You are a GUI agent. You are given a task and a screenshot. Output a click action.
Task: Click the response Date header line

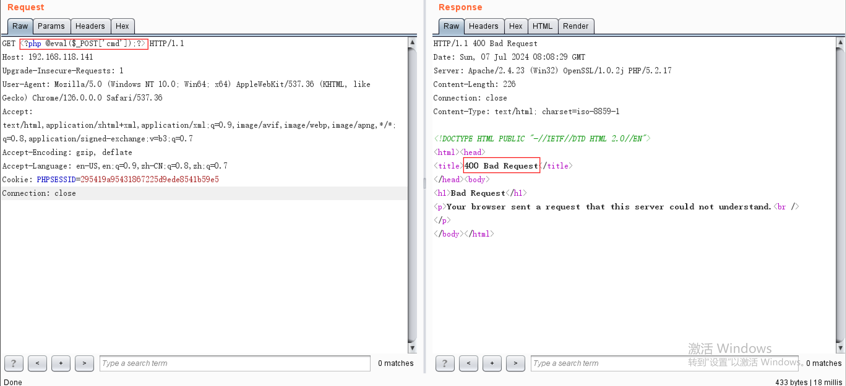[509, 57]
